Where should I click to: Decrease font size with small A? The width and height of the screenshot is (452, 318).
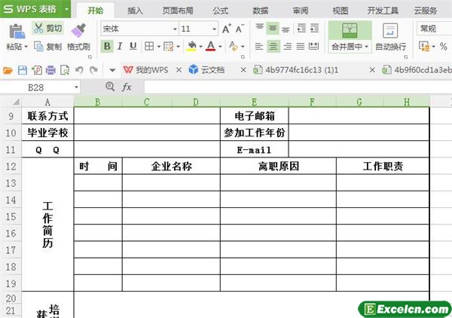pos(240,29)
